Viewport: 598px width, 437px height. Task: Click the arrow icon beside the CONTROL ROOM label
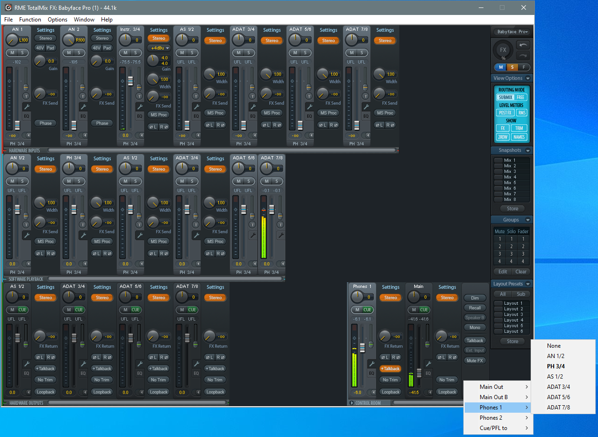pyautogui.click(x=352, y=403)
